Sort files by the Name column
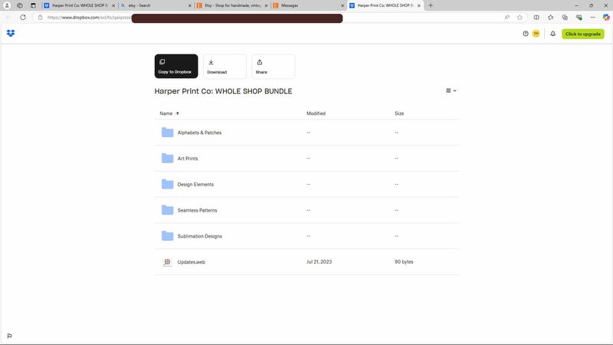Viewport: 613px width, 345px height. tap(166, 113)
